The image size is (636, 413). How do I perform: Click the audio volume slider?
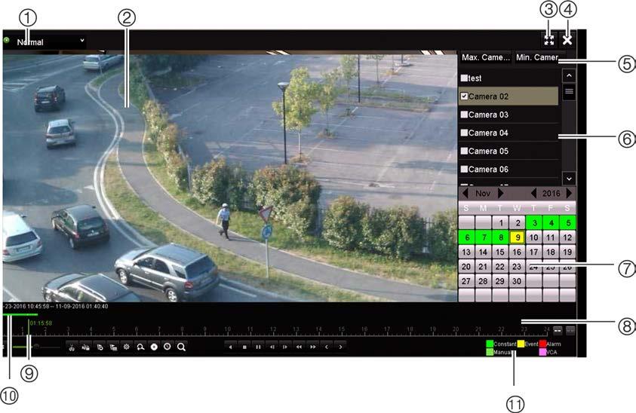(36, 347)
